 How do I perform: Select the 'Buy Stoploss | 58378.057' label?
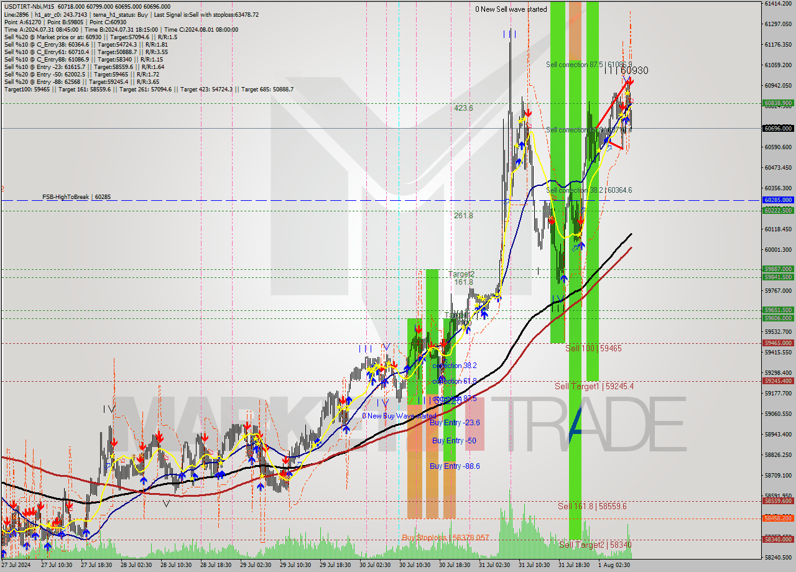(445, 538)
